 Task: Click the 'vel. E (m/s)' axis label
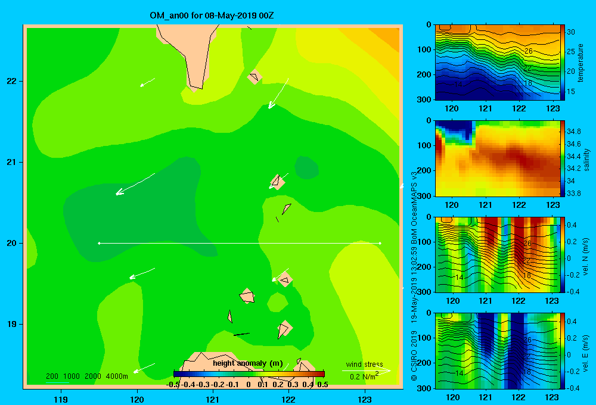coord(586,353)
